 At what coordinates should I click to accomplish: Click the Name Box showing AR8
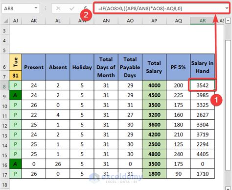pos(21,8)
